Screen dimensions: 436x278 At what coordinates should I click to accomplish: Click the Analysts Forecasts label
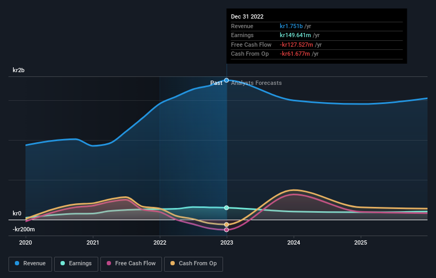257,83
